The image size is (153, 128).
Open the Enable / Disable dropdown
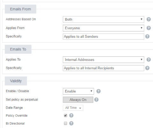tap(78, 91)
